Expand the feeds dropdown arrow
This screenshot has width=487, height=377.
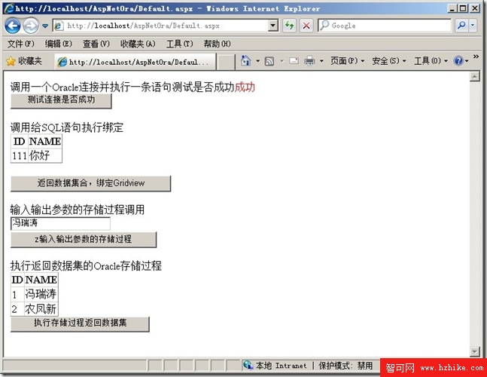tap(282, 61)
